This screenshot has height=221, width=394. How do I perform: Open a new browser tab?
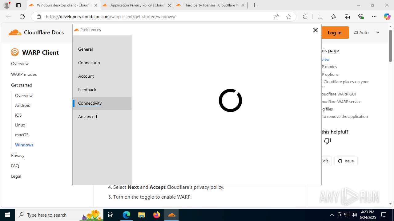point(254,5)
